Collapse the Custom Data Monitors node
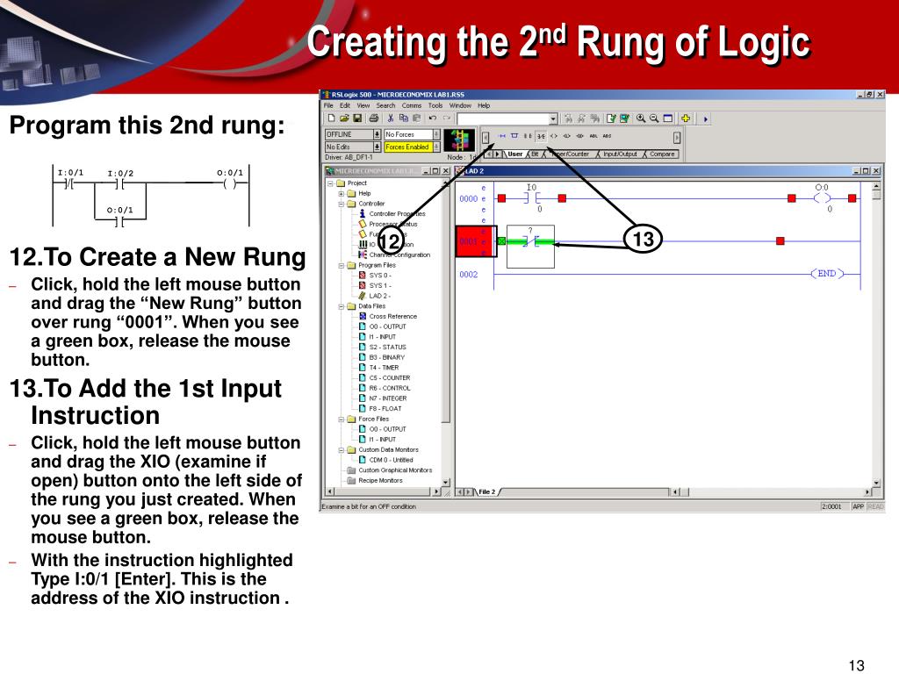 (342, 450)
